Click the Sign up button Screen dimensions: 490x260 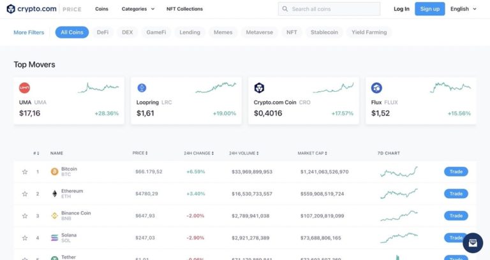pos(429,9)
